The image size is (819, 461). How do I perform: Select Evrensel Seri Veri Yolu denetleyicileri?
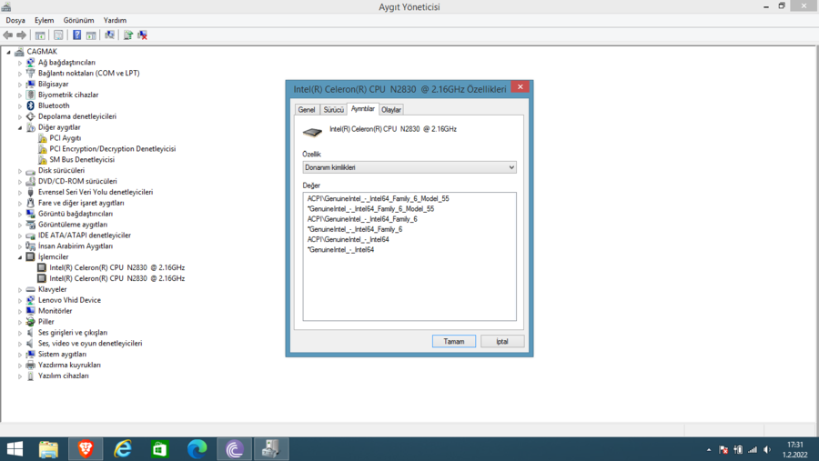pyautogui.click(x=96, y=192)
